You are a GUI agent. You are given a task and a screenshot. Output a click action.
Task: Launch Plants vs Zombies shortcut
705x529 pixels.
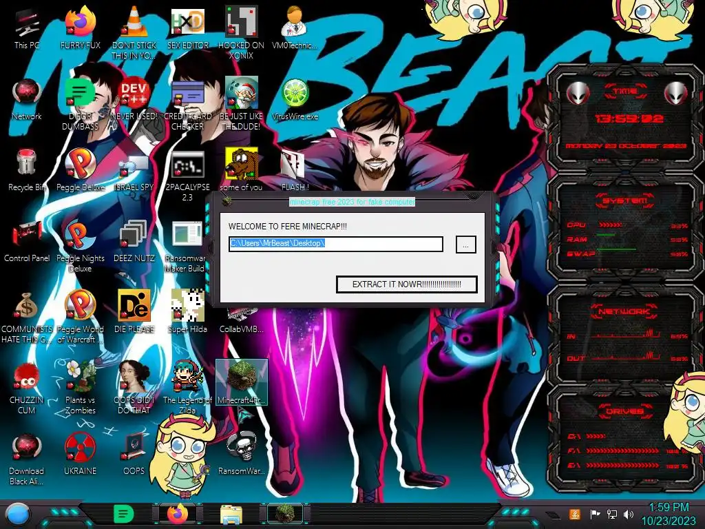[x=80, y=388]
